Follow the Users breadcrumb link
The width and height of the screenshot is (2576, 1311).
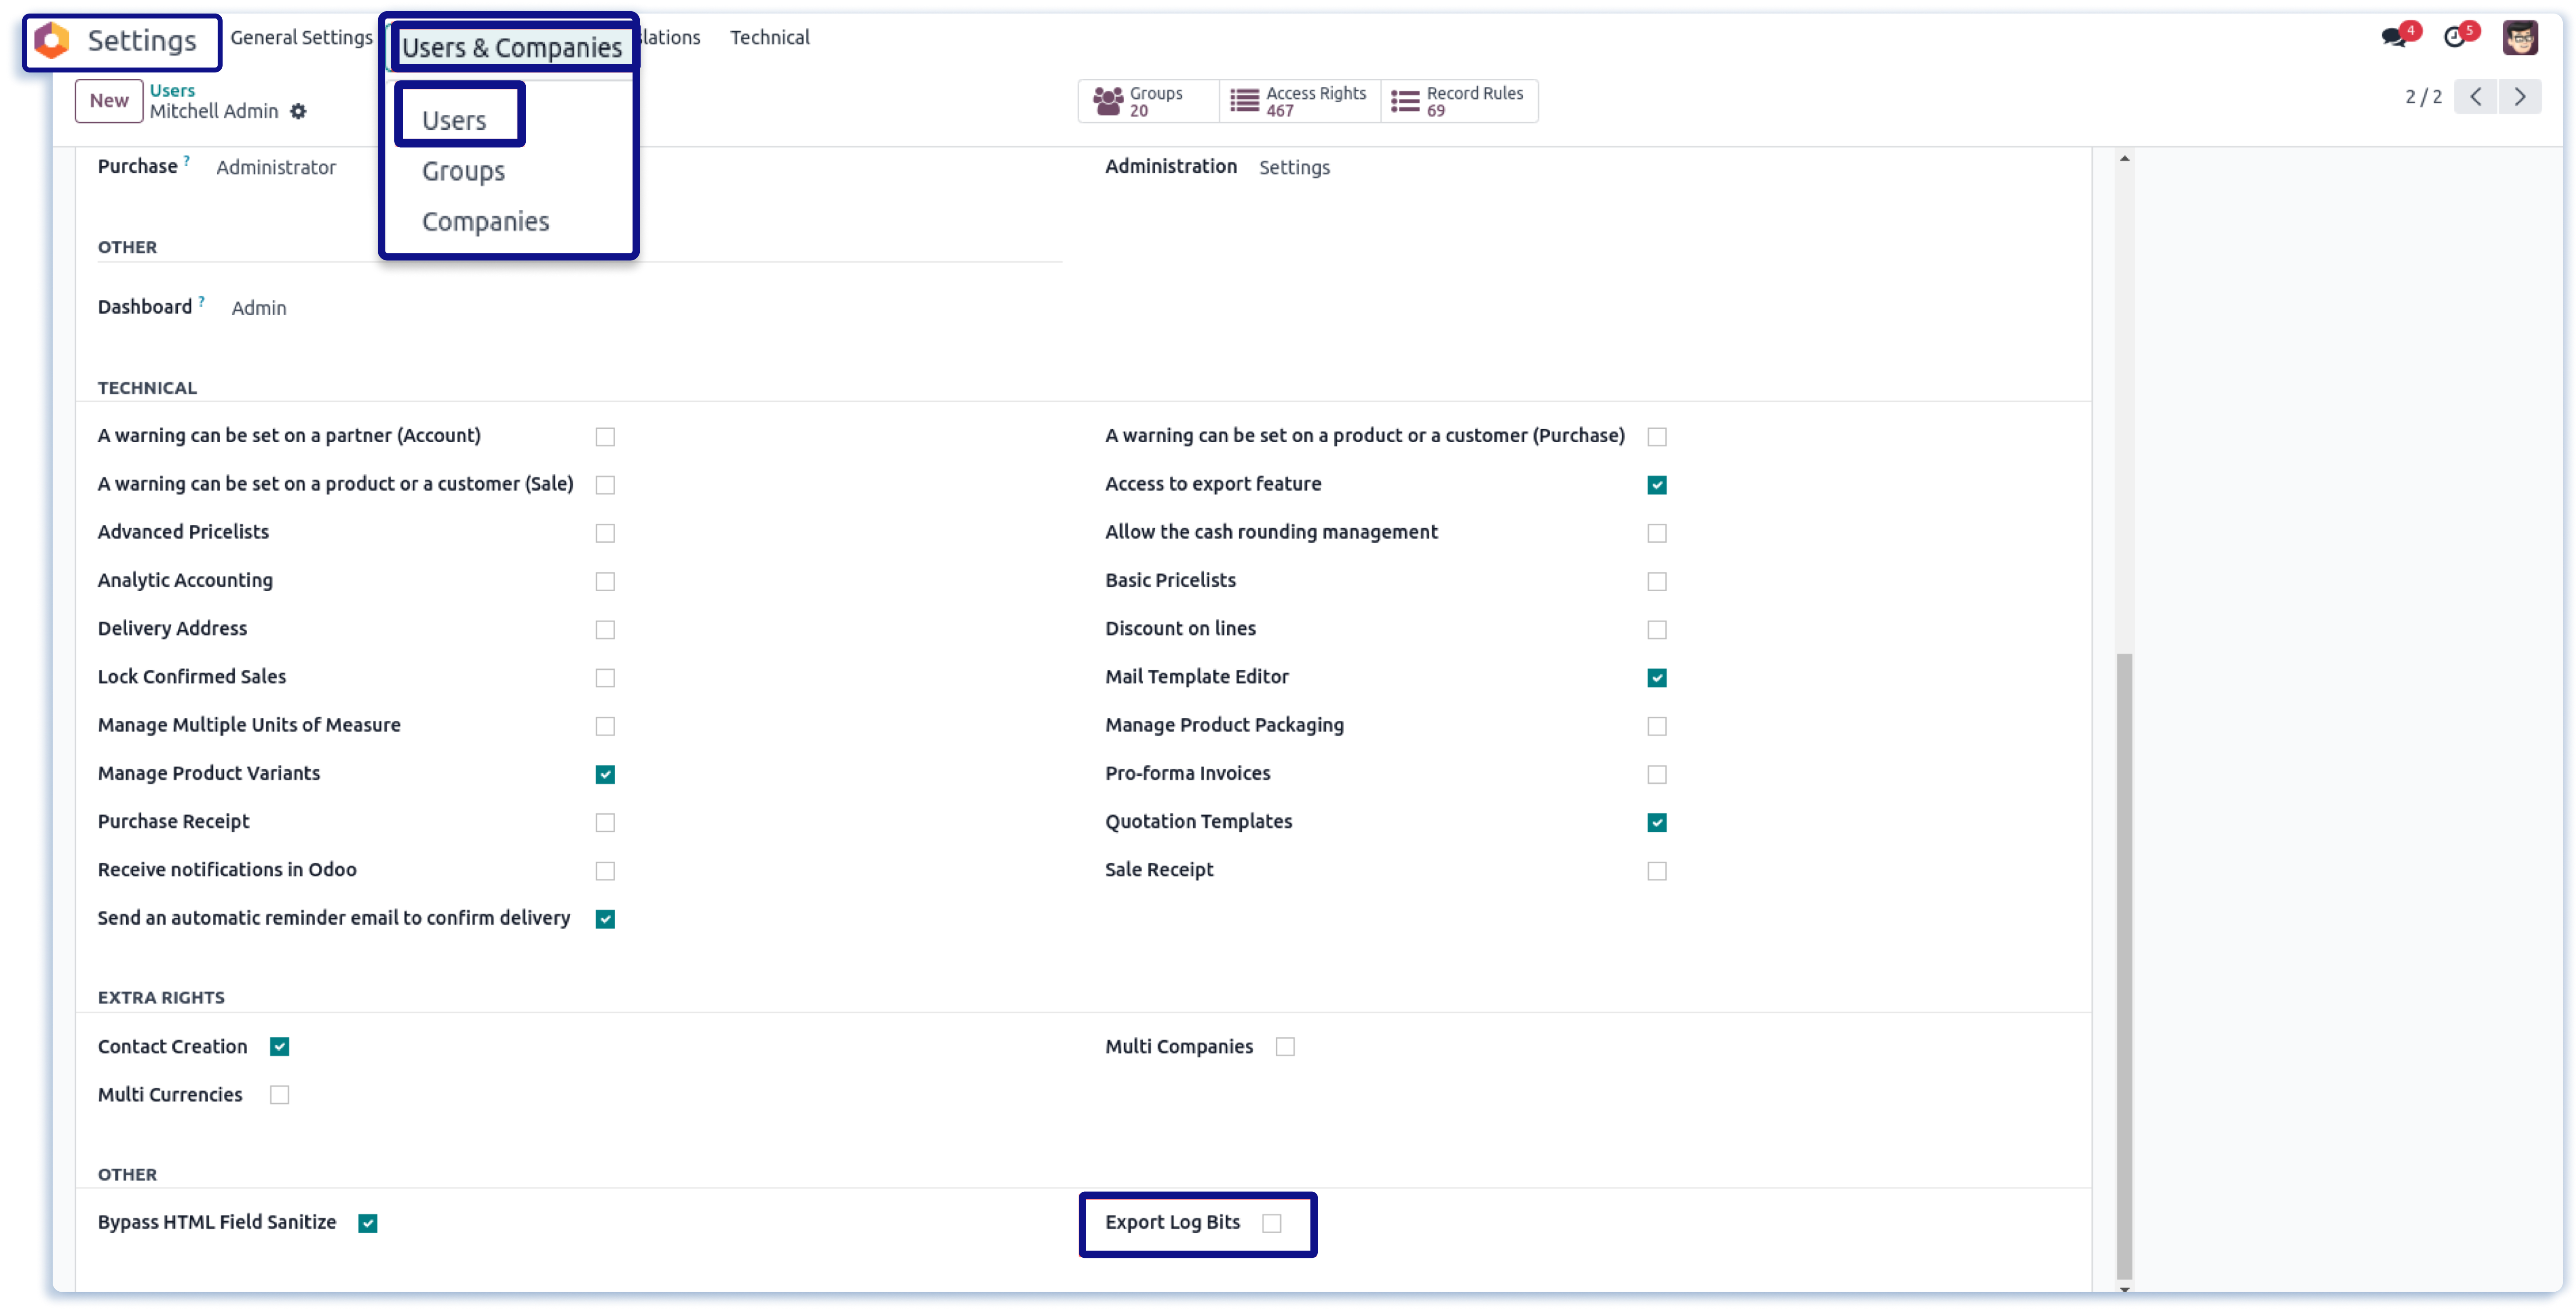pyautogui.click(x=172, y=90)
